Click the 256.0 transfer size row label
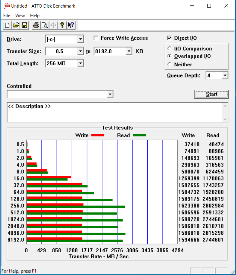This screenshot has width=236, height=275. pos(17,206)
